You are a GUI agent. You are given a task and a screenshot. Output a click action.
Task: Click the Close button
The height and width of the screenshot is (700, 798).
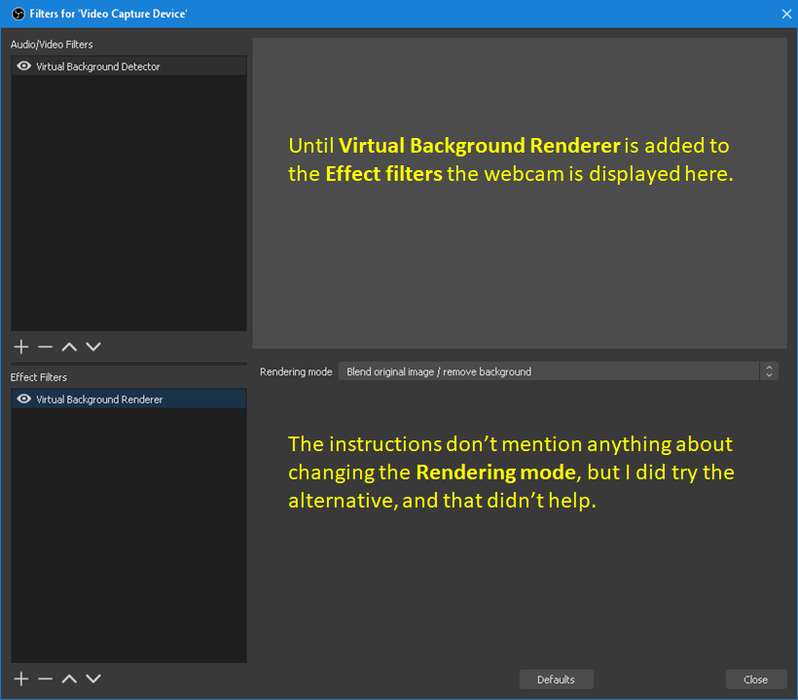click(x=756, y=680)
